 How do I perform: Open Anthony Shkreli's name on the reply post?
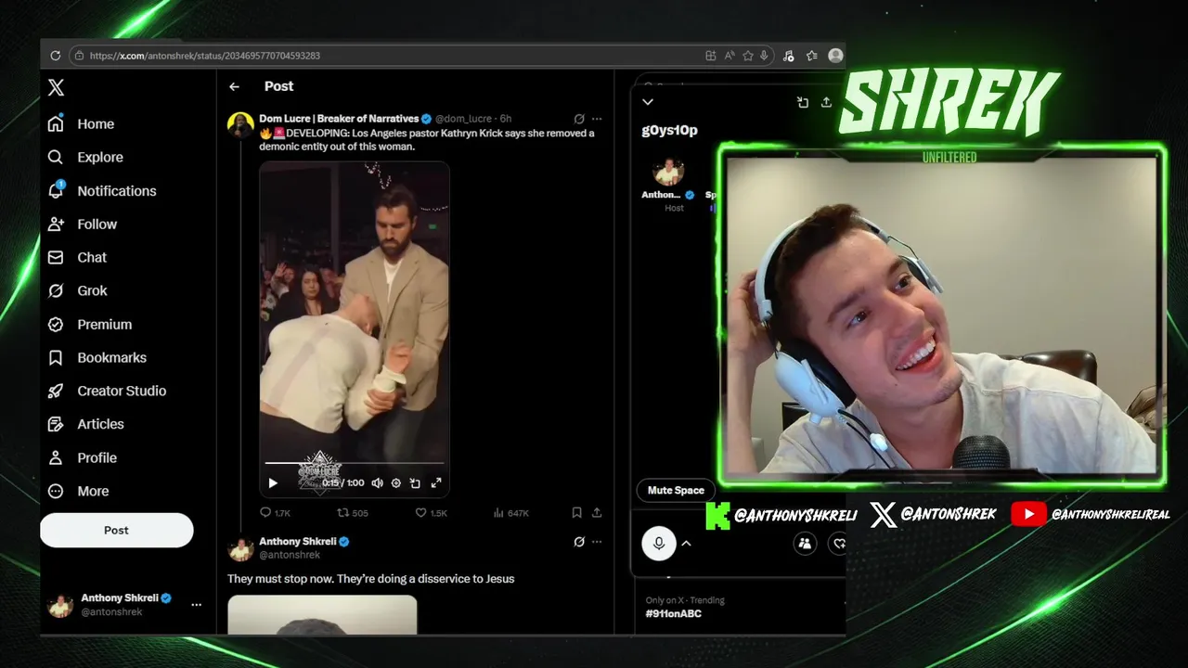pos(297,541)
